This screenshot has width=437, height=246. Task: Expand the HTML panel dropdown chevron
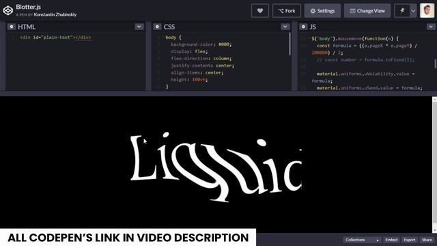(x=139, y=27)
